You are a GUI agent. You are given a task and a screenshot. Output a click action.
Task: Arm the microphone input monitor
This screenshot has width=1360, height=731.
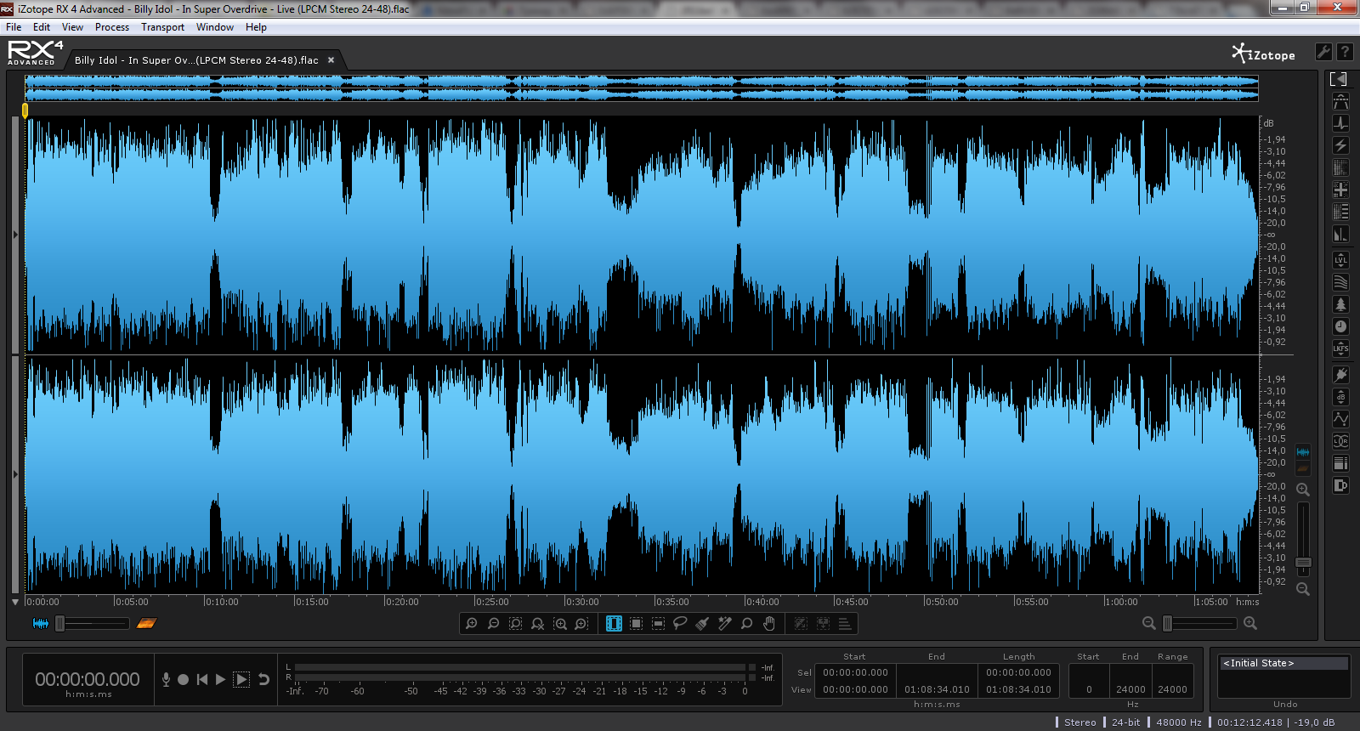pos(166,679)
